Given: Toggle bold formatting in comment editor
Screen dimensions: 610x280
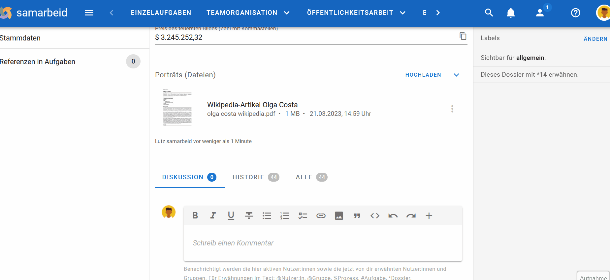Looking at the screenshot, I should (195, 216).
